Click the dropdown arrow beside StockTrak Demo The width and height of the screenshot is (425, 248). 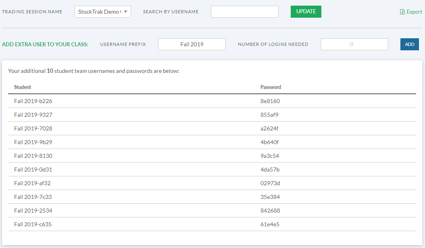coord(125,12)
